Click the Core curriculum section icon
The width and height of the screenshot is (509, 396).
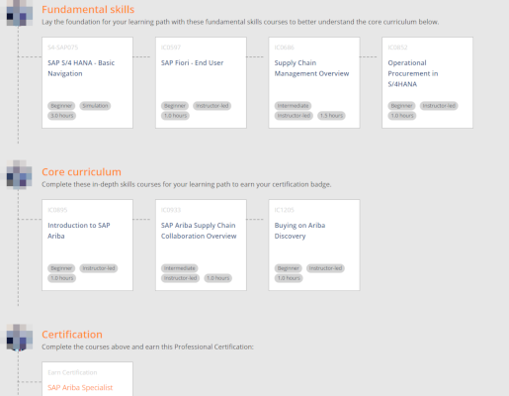click(19, 175)
